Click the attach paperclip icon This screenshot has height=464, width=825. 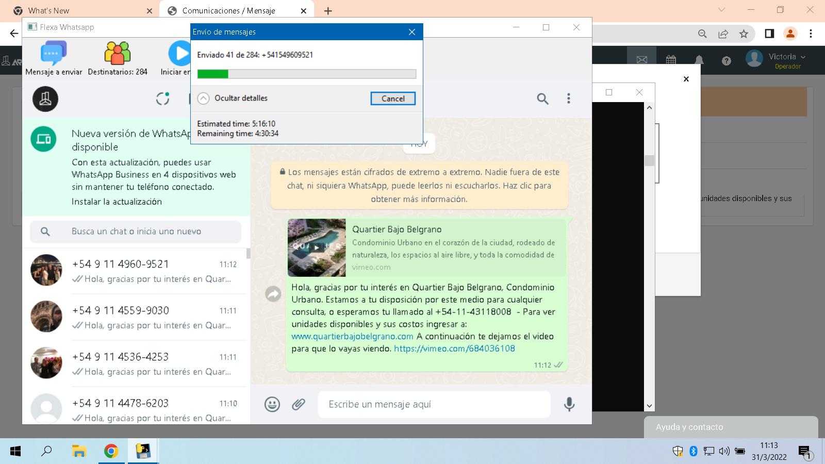click(x=299, y=404)
